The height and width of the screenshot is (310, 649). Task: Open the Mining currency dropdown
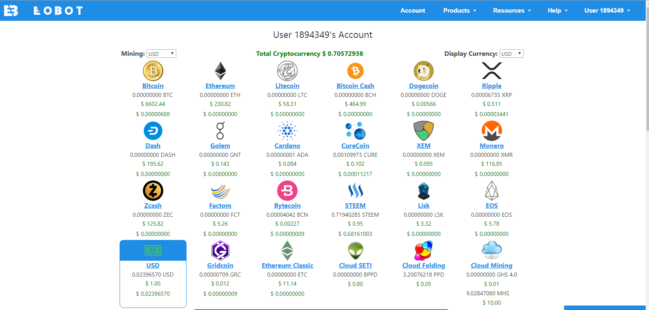coord(161,54)
